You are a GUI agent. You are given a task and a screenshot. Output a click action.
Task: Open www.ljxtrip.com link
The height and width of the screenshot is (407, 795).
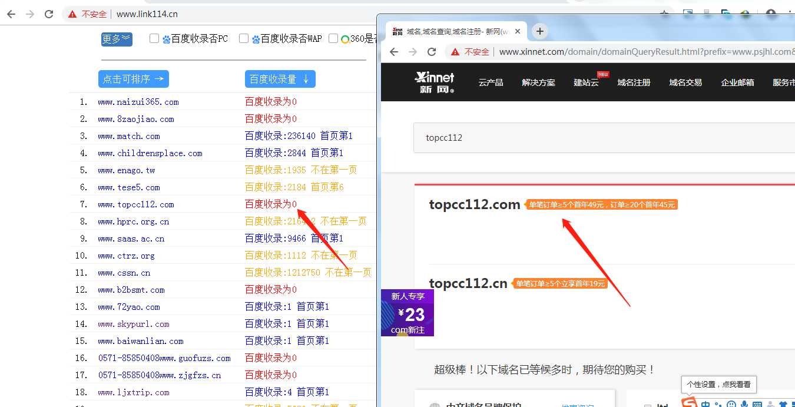[134, 392]
